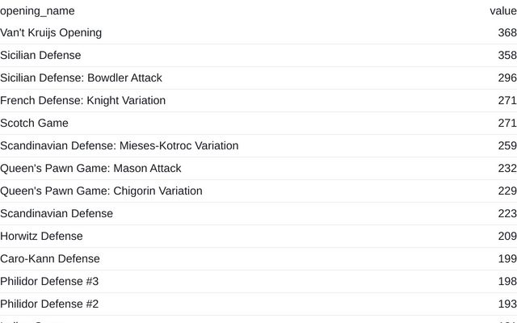Select French Defense: Knight Variation cell
This screenshot has height=323, width=517.
click(x=82, y=101)
